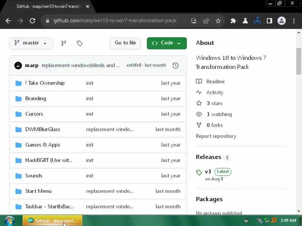Open Cursors row init commit link

tap(89, 114)
